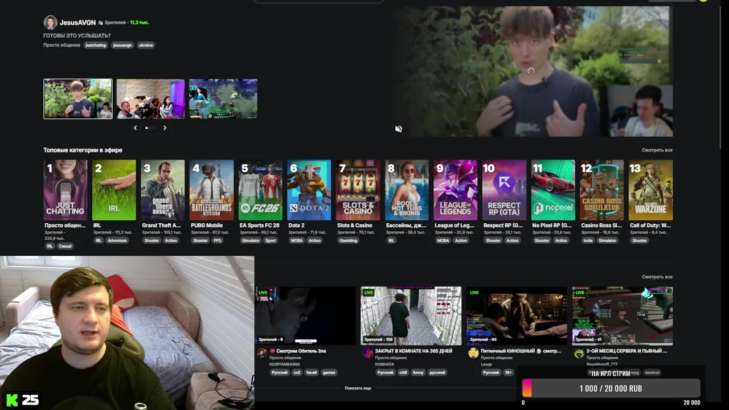
Task: Go to previous featured stream carousel arrow
Action: click(135, 128)
